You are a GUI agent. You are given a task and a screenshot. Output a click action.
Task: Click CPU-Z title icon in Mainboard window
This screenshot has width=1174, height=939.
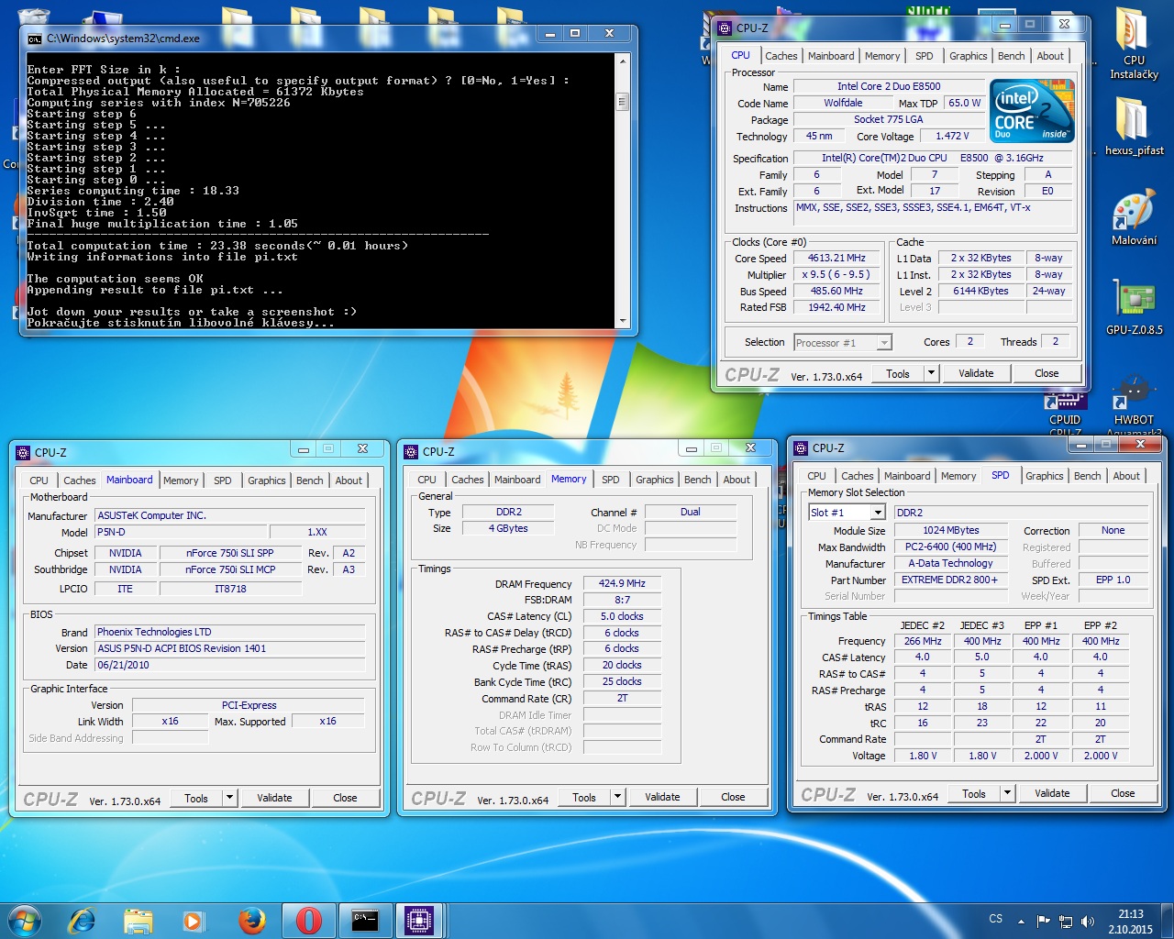point(23,452)
